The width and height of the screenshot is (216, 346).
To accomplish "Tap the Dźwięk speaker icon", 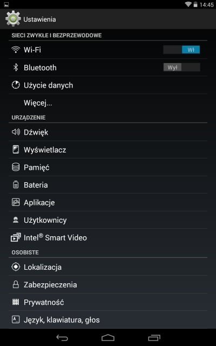I will [16, 132].
